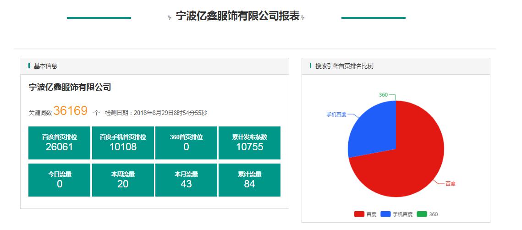The image size is (522, 230).
Task: Click the green 360 pie chart label
Action: click(x=383, y=95)
